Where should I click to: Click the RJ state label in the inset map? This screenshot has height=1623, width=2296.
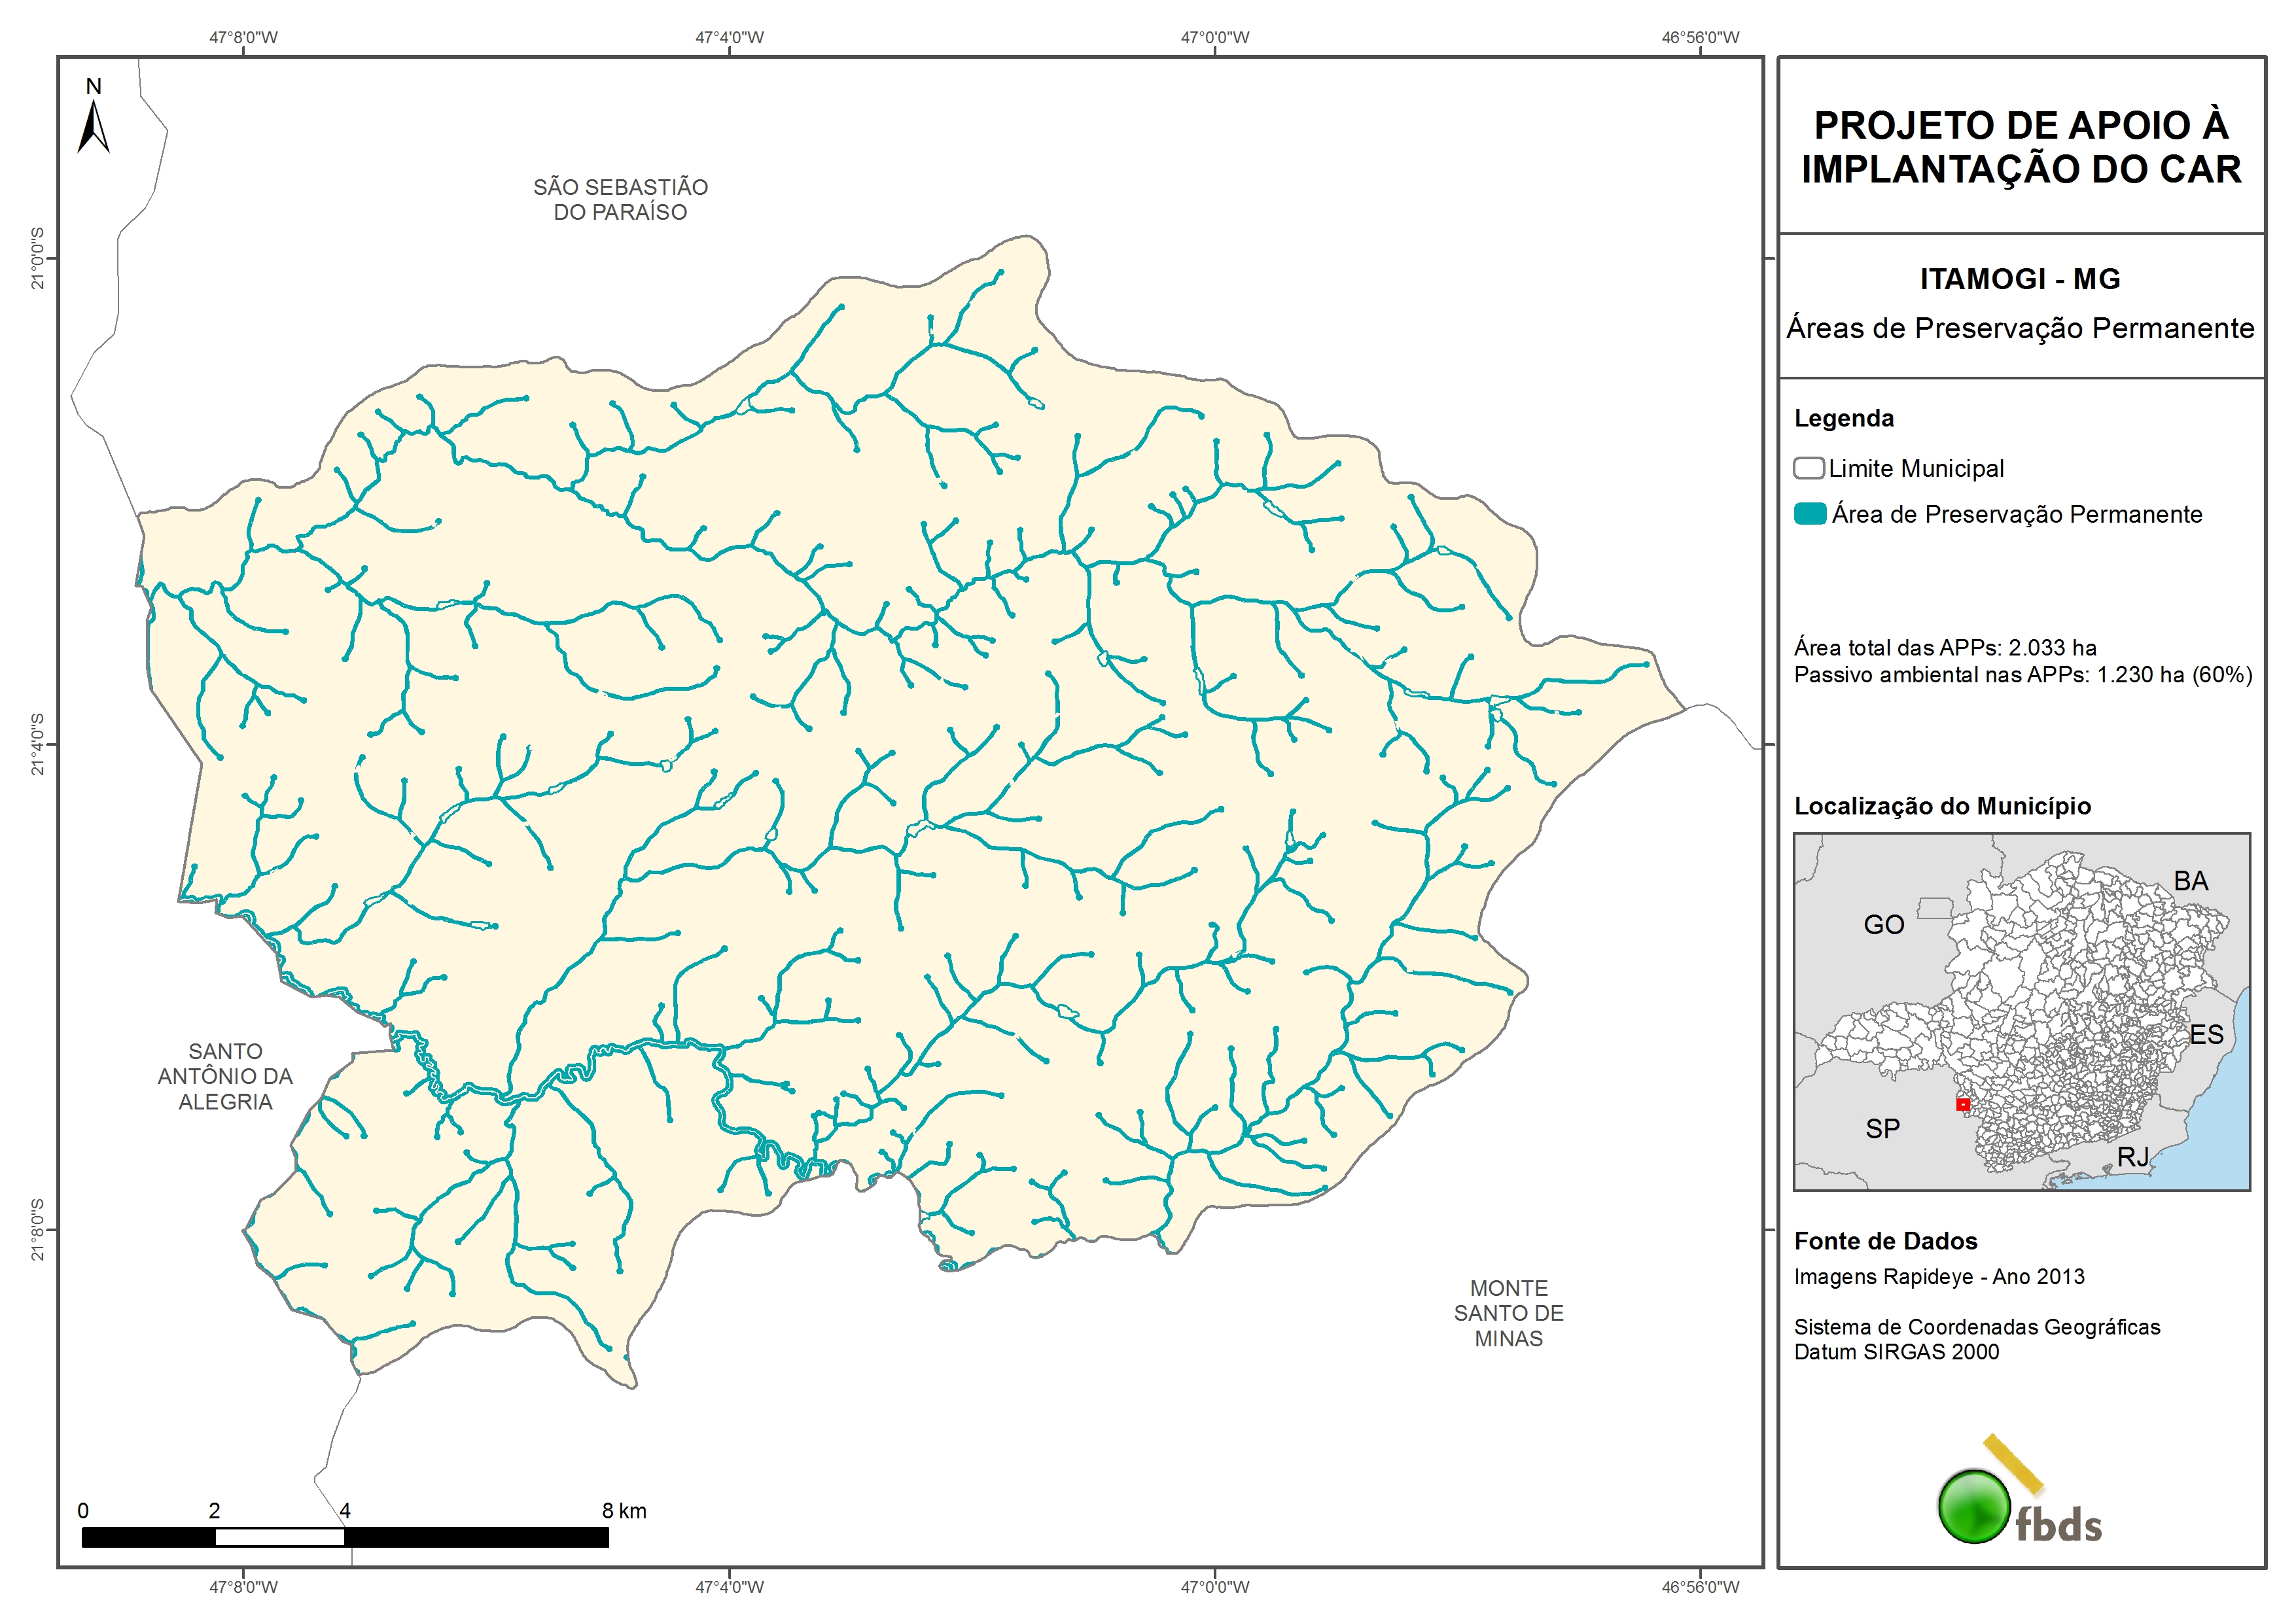2132,1157
